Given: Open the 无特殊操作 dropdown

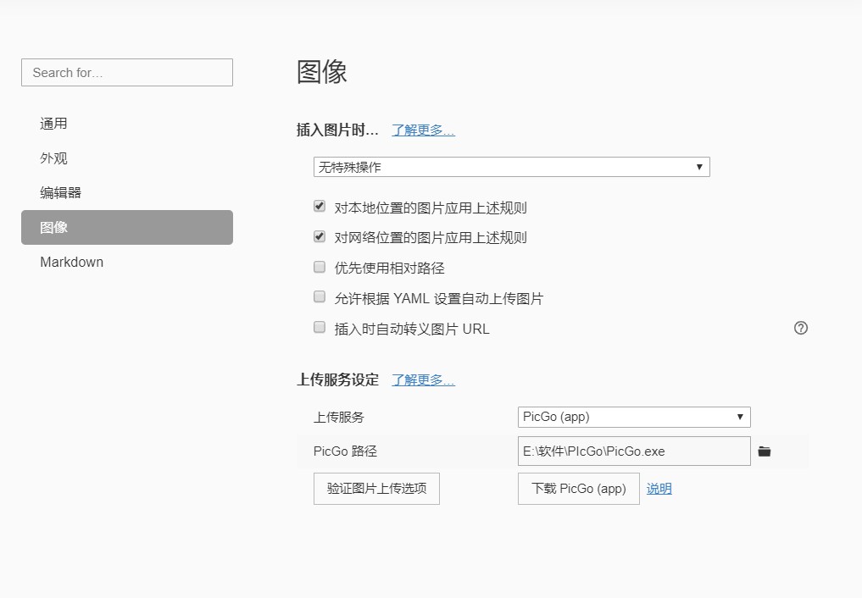Looking at the screenshot, I should click(x=512, y=167).
